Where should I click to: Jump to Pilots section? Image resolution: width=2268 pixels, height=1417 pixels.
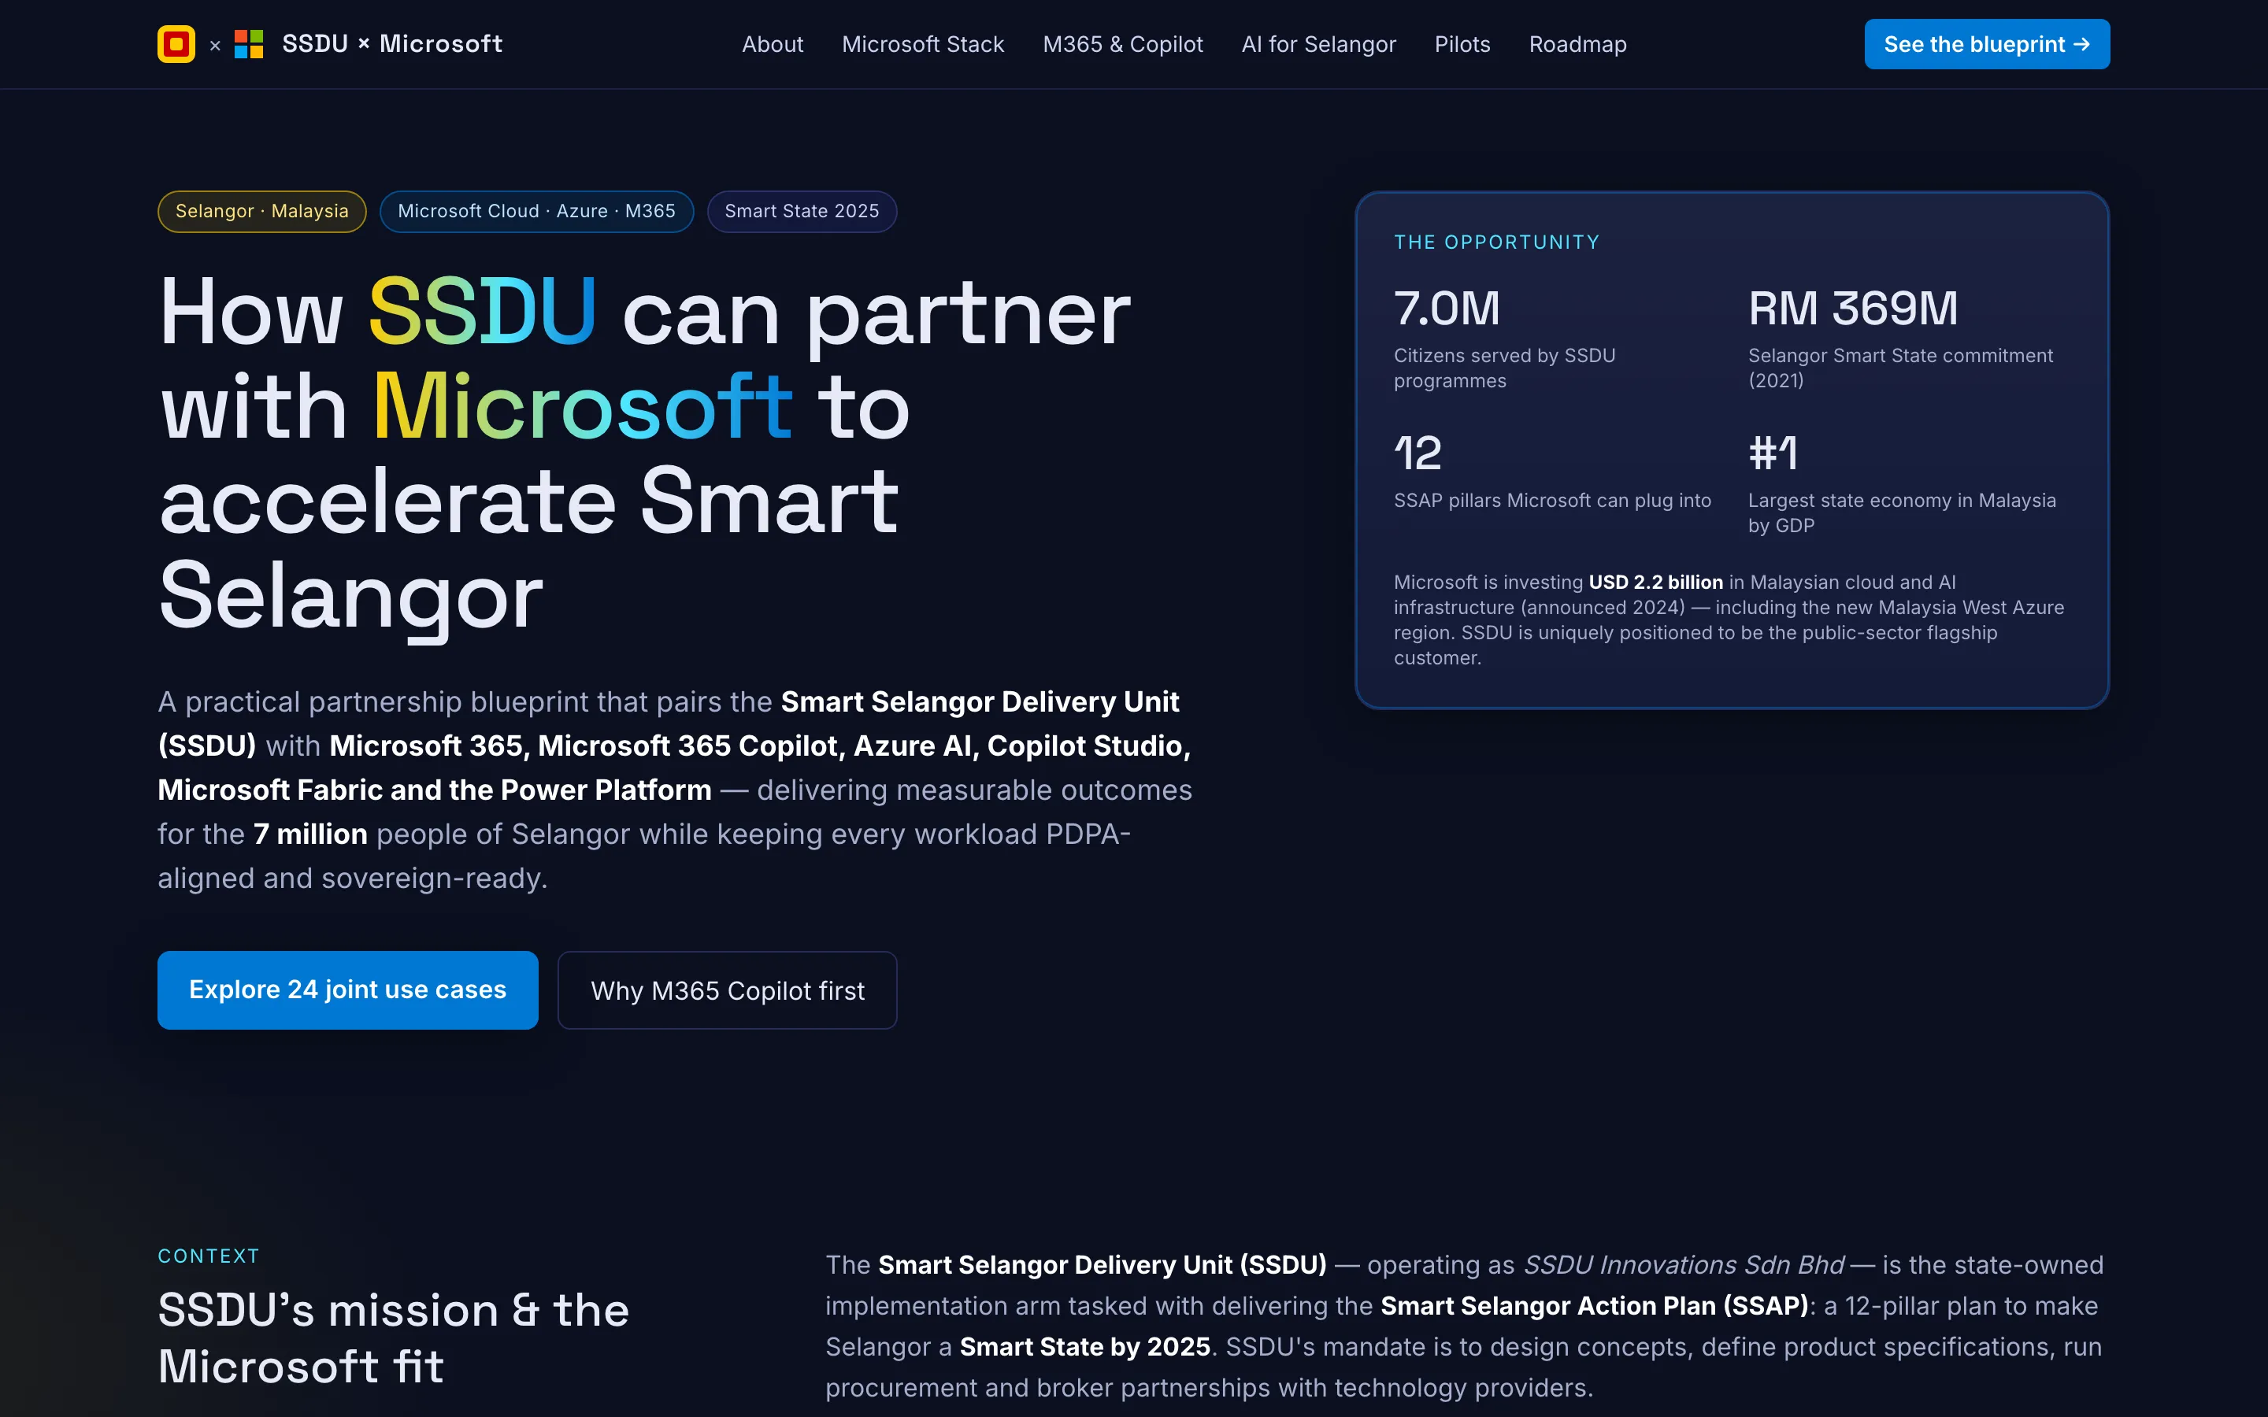(1462, 44)
